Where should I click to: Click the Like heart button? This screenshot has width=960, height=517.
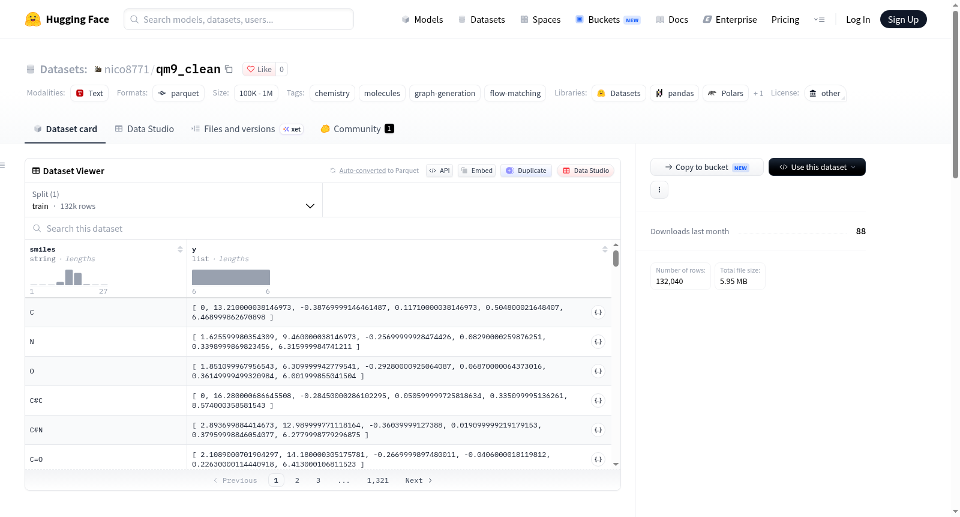pyautogui.click(x=259, y=69)
